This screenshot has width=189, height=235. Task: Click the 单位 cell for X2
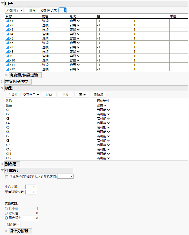pyautogui.click(x=179, y=25)
